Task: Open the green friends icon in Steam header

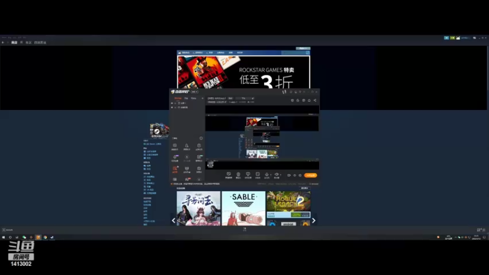Action: [x=452, y=38]
